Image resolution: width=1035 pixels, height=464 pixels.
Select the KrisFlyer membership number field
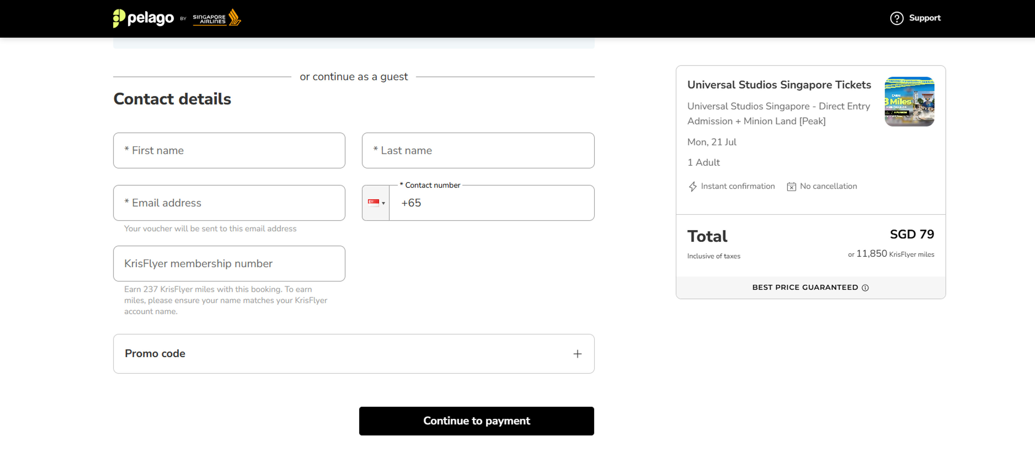[229, 263]
